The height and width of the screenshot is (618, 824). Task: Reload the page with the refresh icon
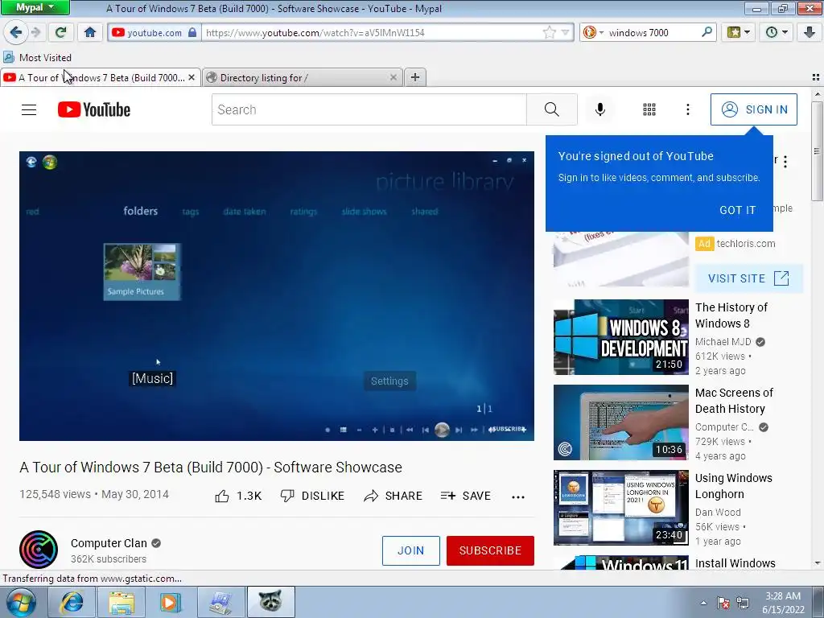coord(60,32)
